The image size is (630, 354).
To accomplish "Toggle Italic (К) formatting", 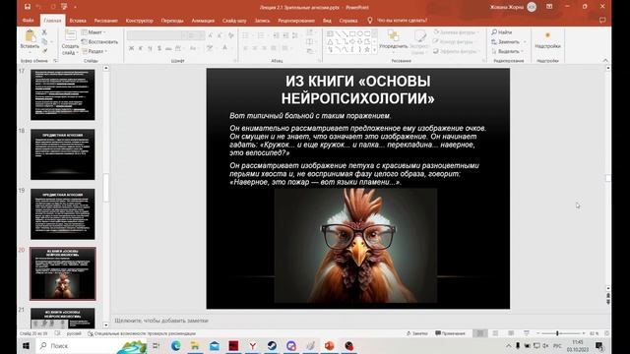I will (x=141, y=48).
